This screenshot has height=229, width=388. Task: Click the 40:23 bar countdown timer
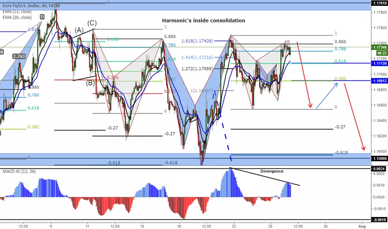[x=382, y=53]
